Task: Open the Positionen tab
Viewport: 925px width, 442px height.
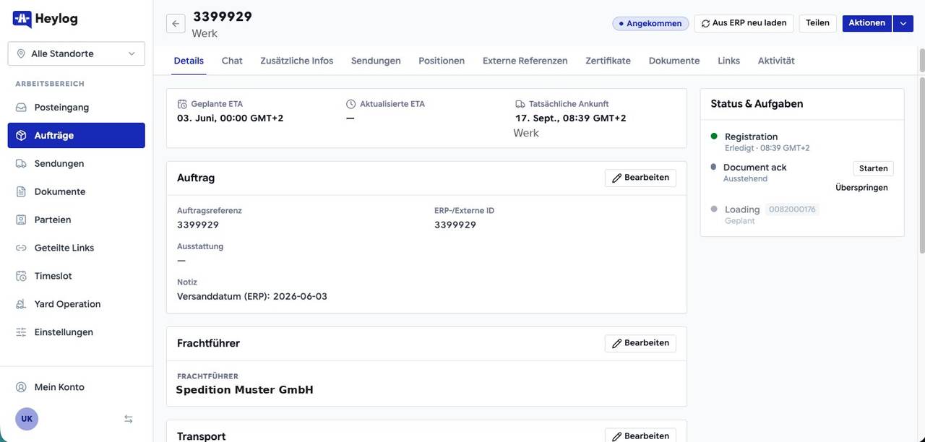Action: (442, 61)
